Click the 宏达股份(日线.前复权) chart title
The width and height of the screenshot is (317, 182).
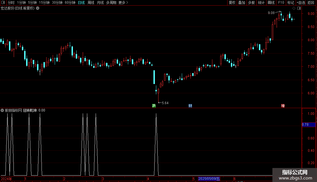(x=17, y=8)
